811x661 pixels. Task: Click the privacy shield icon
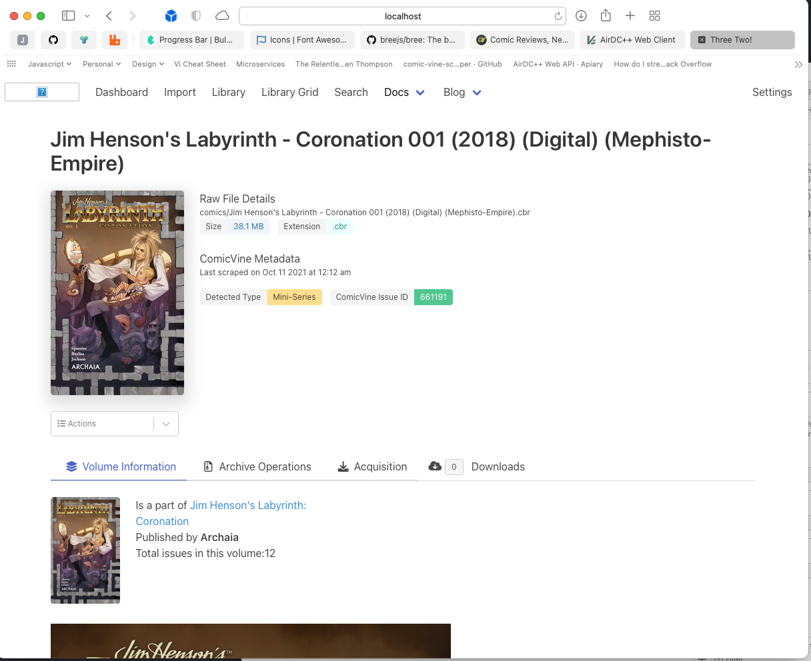click(x=196, y=16)
